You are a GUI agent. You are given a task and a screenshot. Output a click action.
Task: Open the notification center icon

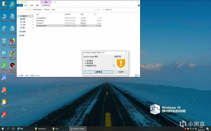click(x=208, y=129)
